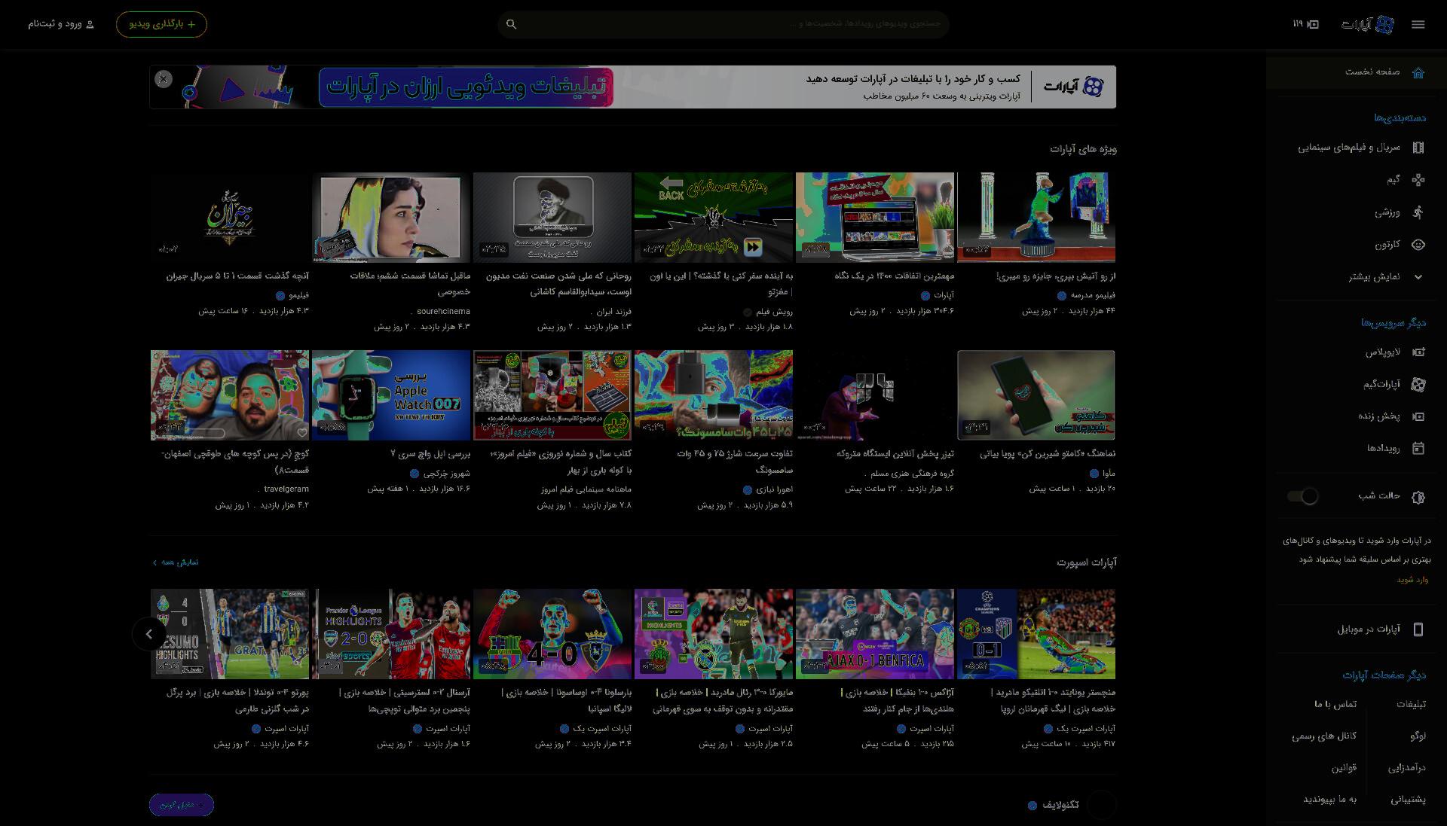Open title بررسی اپل واچ سری ۷
Image resolution: width=1447 pixels, height=826 pixels.
[x=430, y=454]
